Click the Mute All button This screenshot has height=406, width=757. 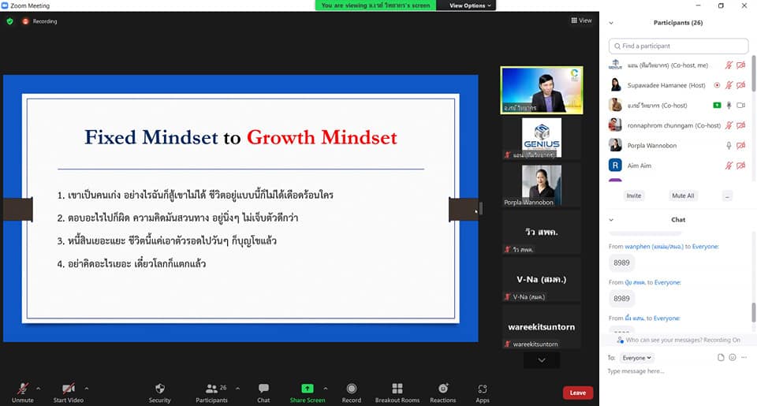coord(683,196)
